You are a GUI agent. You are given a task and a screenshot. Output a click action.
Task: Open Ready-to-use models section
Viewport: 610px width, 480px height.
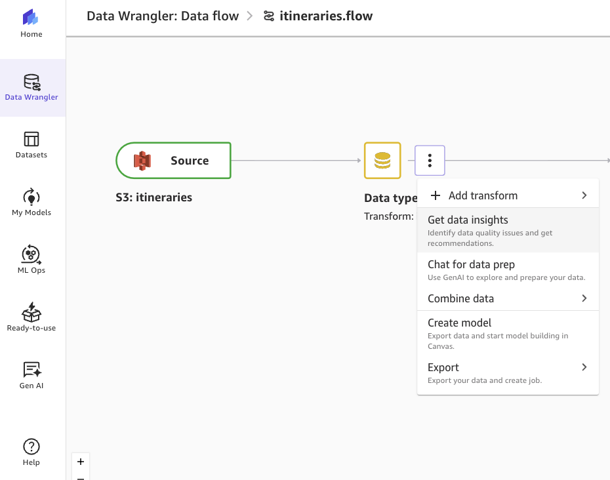31,318
